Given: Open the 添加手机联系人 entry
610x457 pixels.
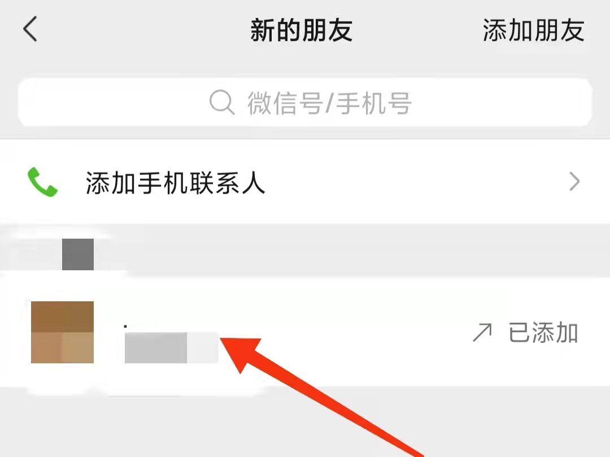Looking at the screenshot, I should click(305, 182).
